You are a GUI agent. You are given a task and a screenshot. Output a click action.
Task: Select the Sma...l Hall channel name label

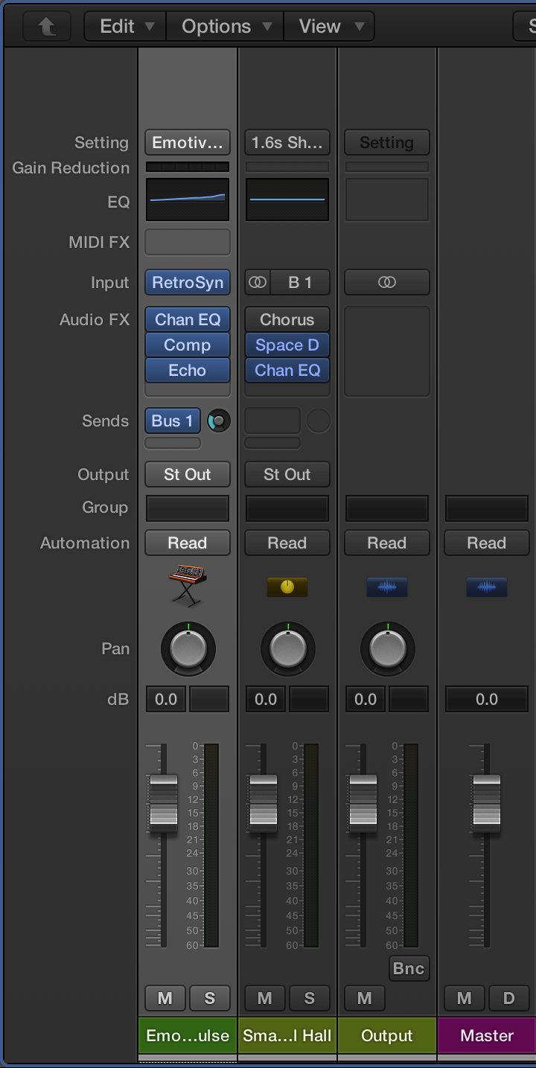(287, 1035)
